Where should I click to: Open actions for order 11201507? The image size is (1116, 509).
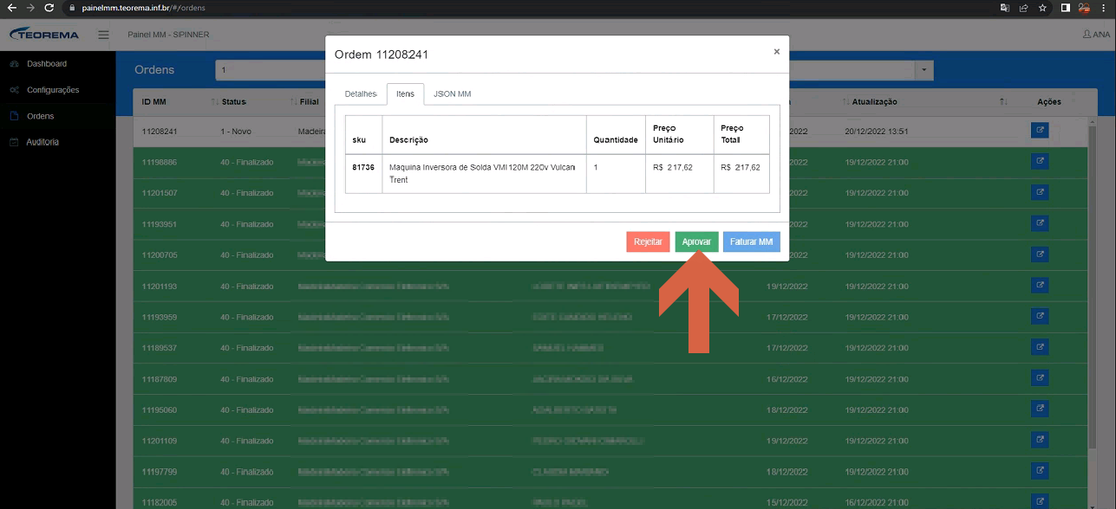click(x=1040, y=192)
